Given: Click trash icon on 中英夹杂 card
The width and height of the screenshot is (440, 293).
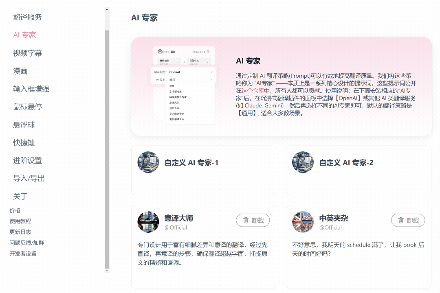Looking at the screenshot, I should click(401, 221).
